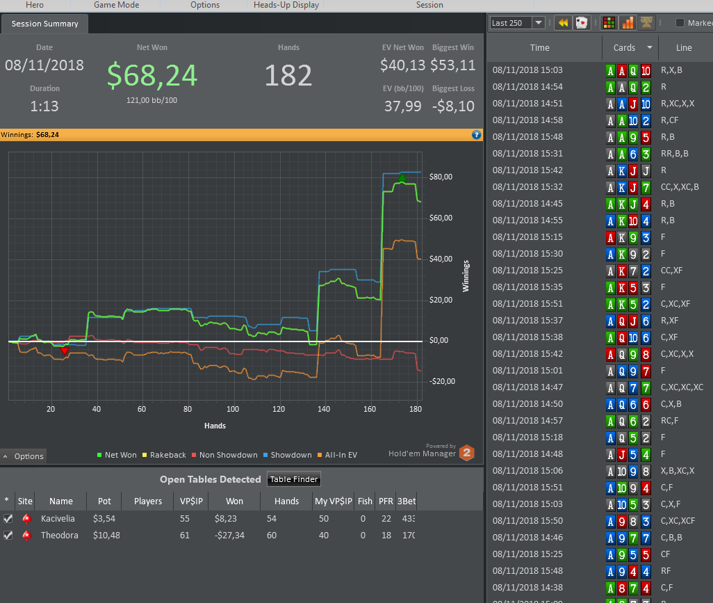The height and width of the screenshot is (603, 713).
Task: Click the Biggest Loss -$8,10 value
Action: [x=453, y=106]
